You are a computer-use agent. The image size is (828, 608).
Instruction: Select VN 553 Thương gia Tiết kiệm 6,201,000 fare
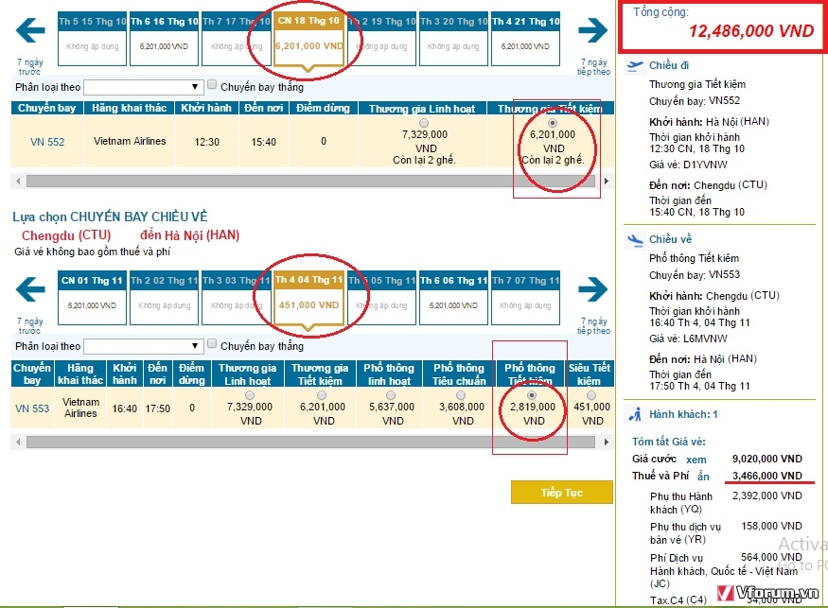[x=322, y=395]
